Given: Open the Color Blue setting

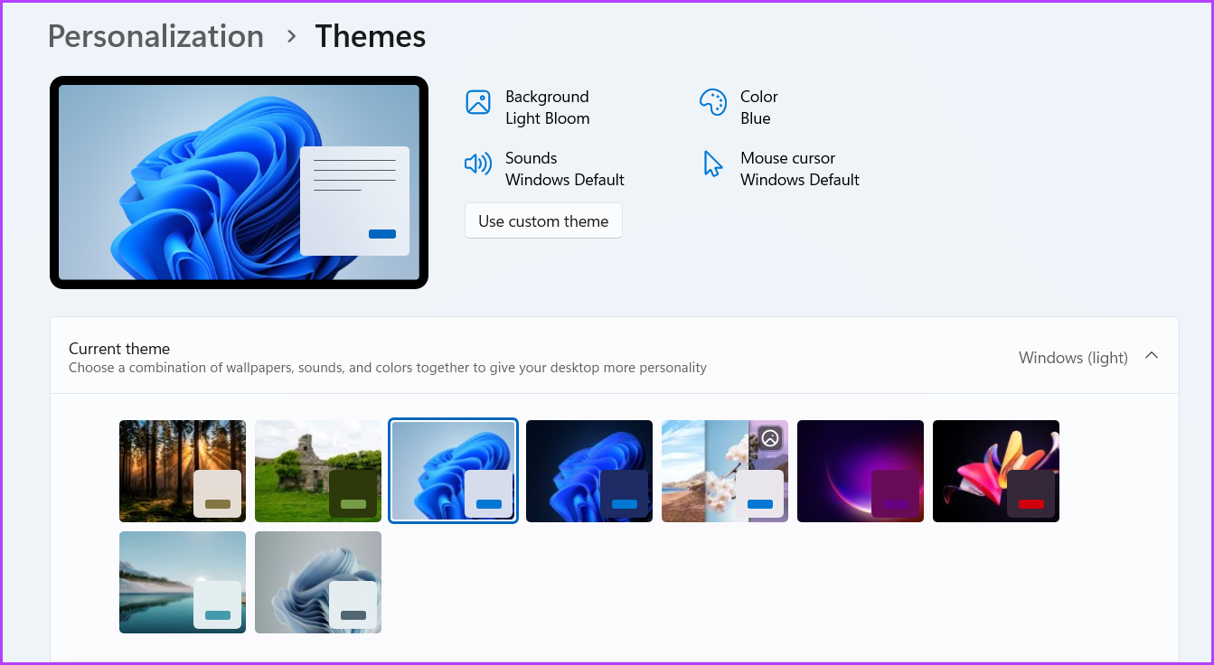Looking at the screenshot, I should click(x=758, y=107).
